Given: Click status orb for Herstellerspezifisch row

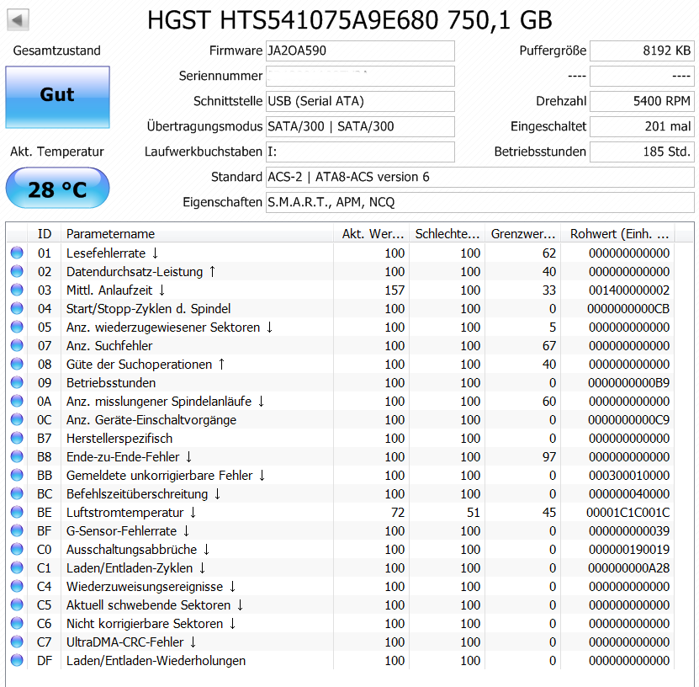Looking at the screenshot, I should pyautogui.click(x=17, y=438).
